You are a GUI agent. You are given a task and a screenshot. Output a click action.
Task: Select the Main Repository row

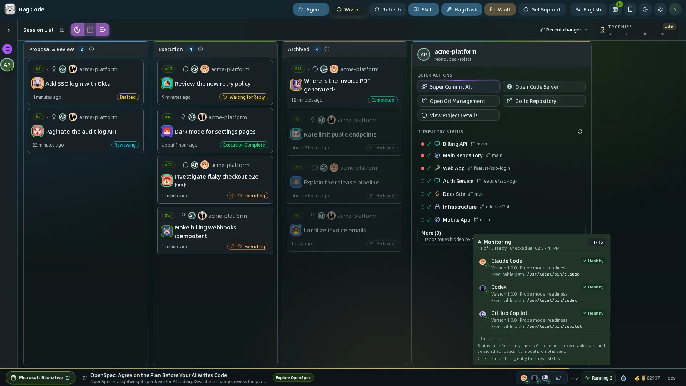tap(501, 155)
